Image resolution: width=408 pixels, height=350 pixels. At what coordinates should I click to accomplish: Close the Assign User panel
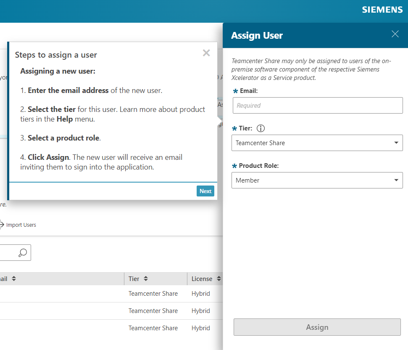pos(395,34)
